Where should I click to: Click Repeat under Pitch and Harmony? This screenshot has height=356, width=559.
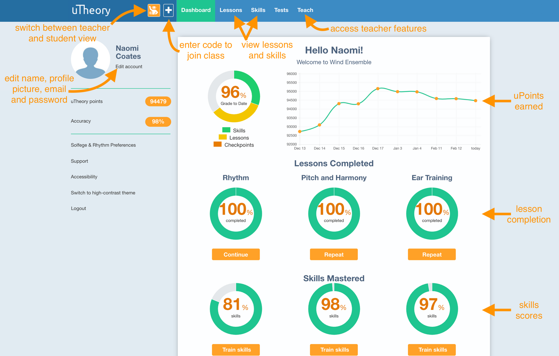pyautogui.click(x=334, y=254)
